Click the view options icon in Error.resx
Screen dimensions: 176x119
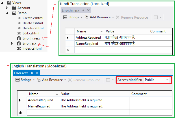108,80
